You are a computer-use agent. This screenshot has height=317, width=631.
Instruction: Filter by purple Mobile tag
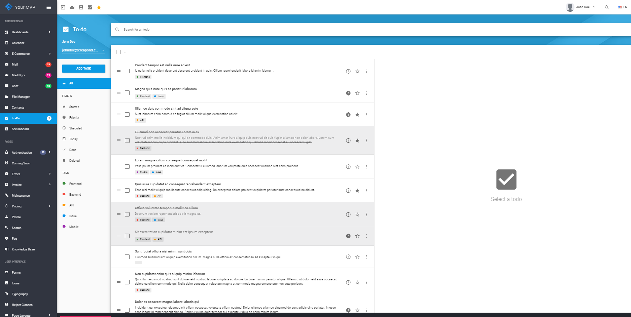pyautogui.click(x=84, y=227)
